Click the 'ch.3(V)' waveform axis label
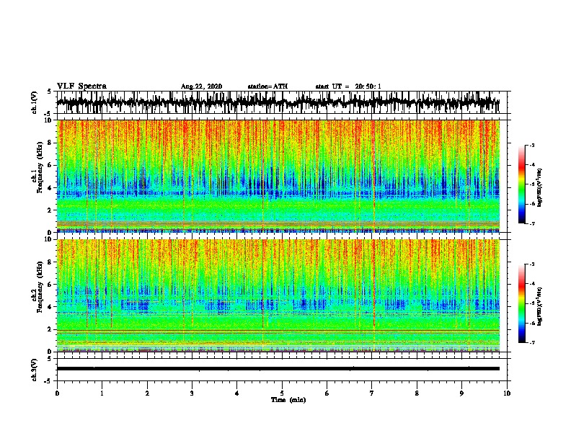 [x=35, y=370]
